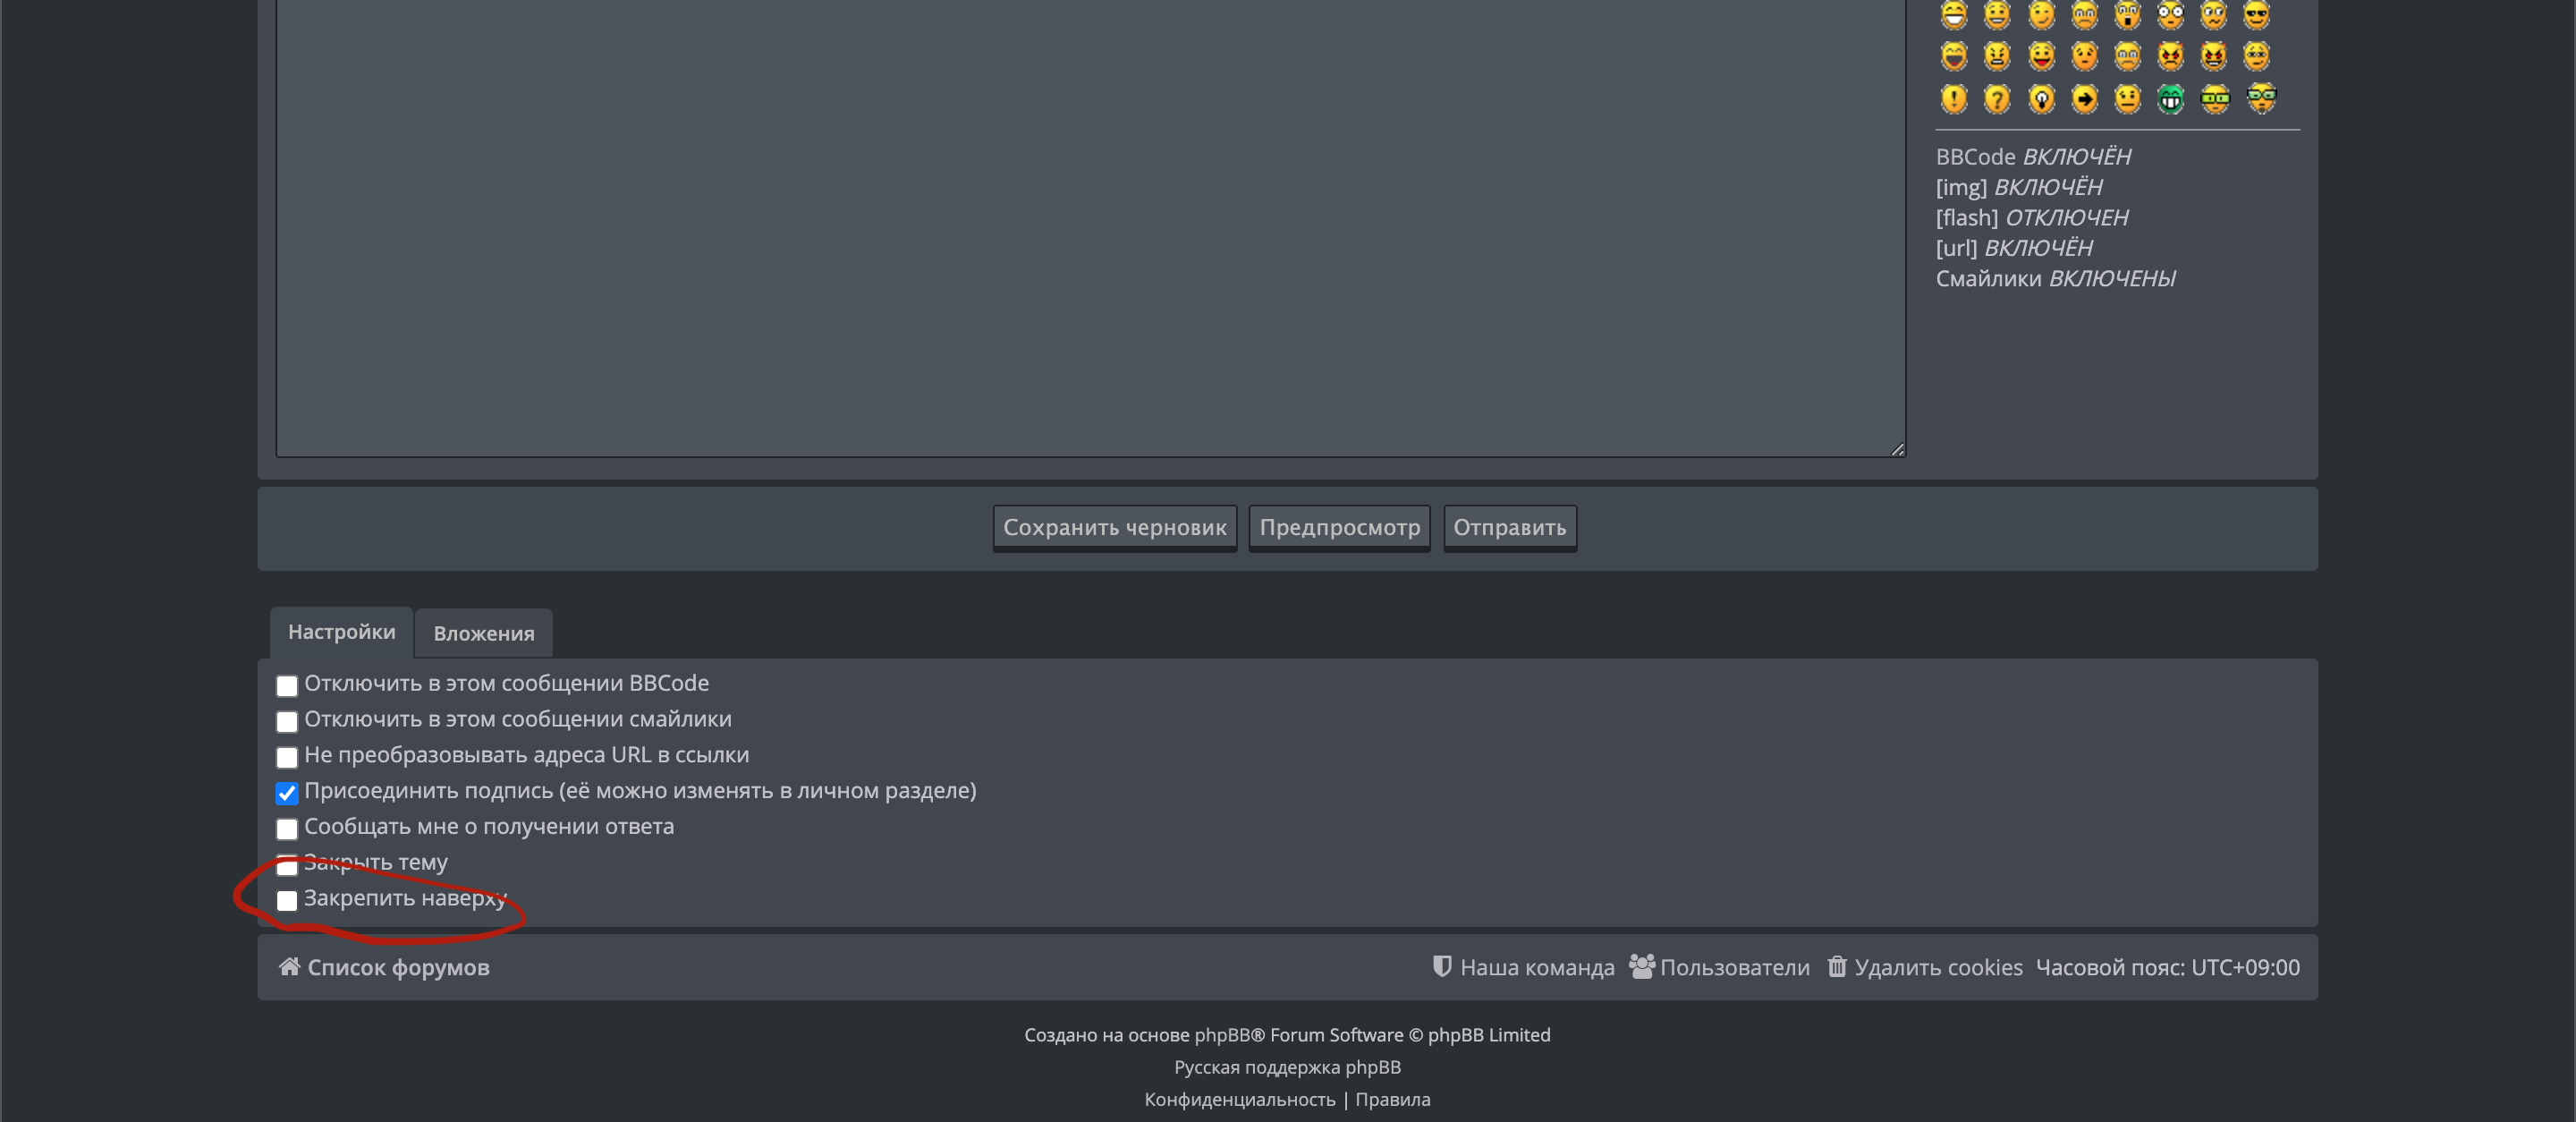This screenshot has width=2576, height=1122.
Task: Click inside the message text area
Action: (x=1090, y=230)
